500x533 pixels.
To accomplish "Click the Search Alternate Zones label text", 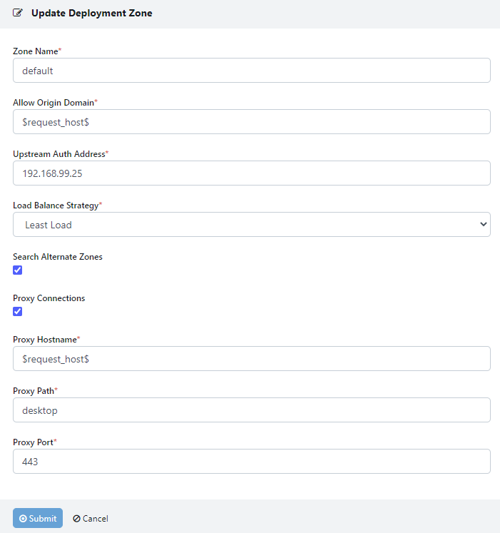I will 58,257.
